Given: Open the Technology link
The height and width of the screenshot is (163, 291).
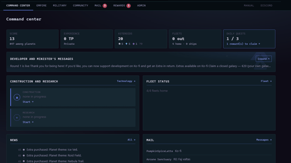Looking at the screenshot, I should (x=126, y=81).
